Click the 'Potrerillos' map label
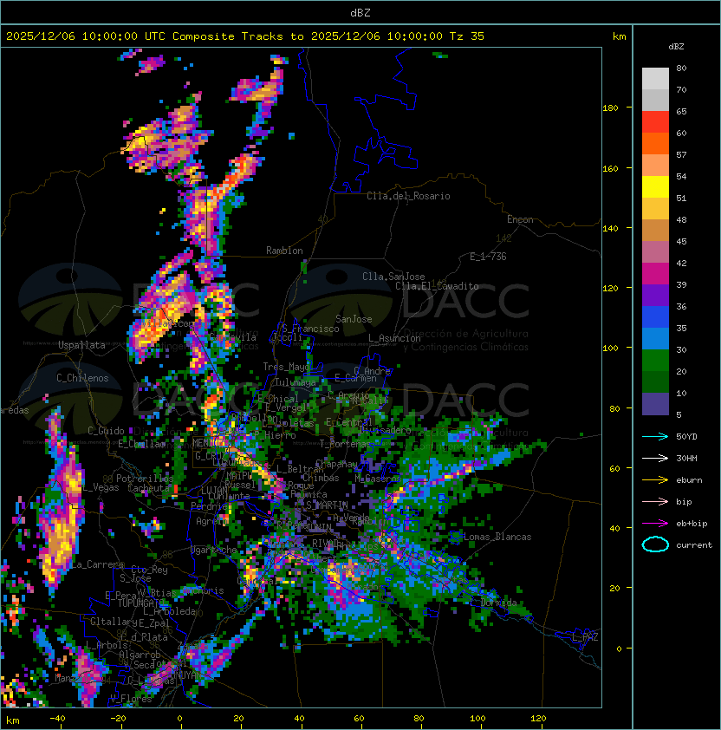 145,479
